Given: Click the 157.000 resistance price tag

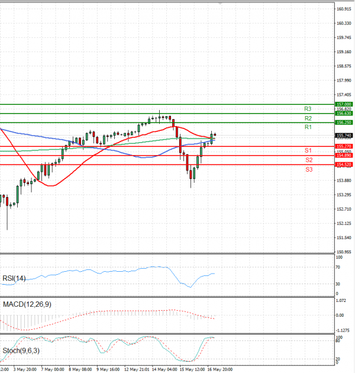Looking at the screenshot, I should 344,104.
